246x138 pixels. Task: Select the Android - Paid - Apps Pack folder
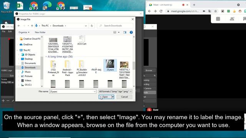point(68,68)
